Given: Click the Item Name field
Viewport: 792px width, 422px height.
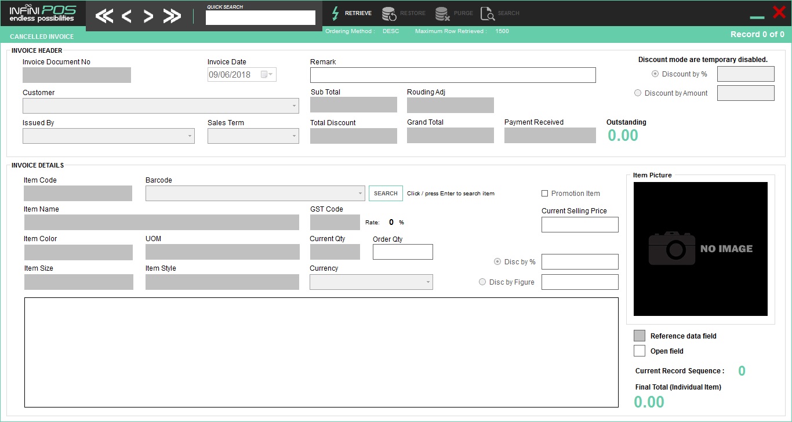Looking at the screenshot, I should click(162, 222).
